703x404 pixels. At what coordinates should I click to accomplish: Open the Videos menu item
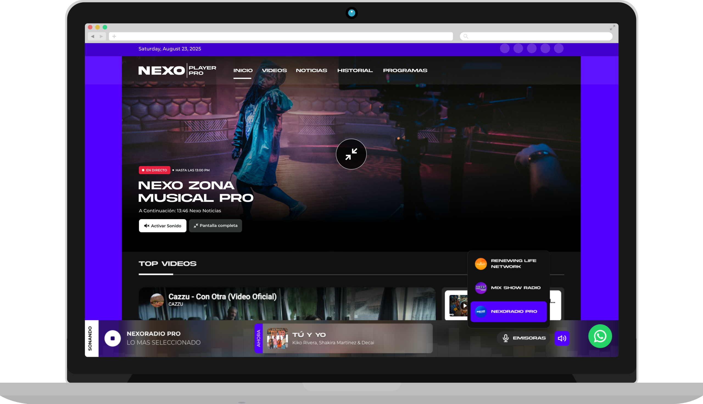point(274,71)
